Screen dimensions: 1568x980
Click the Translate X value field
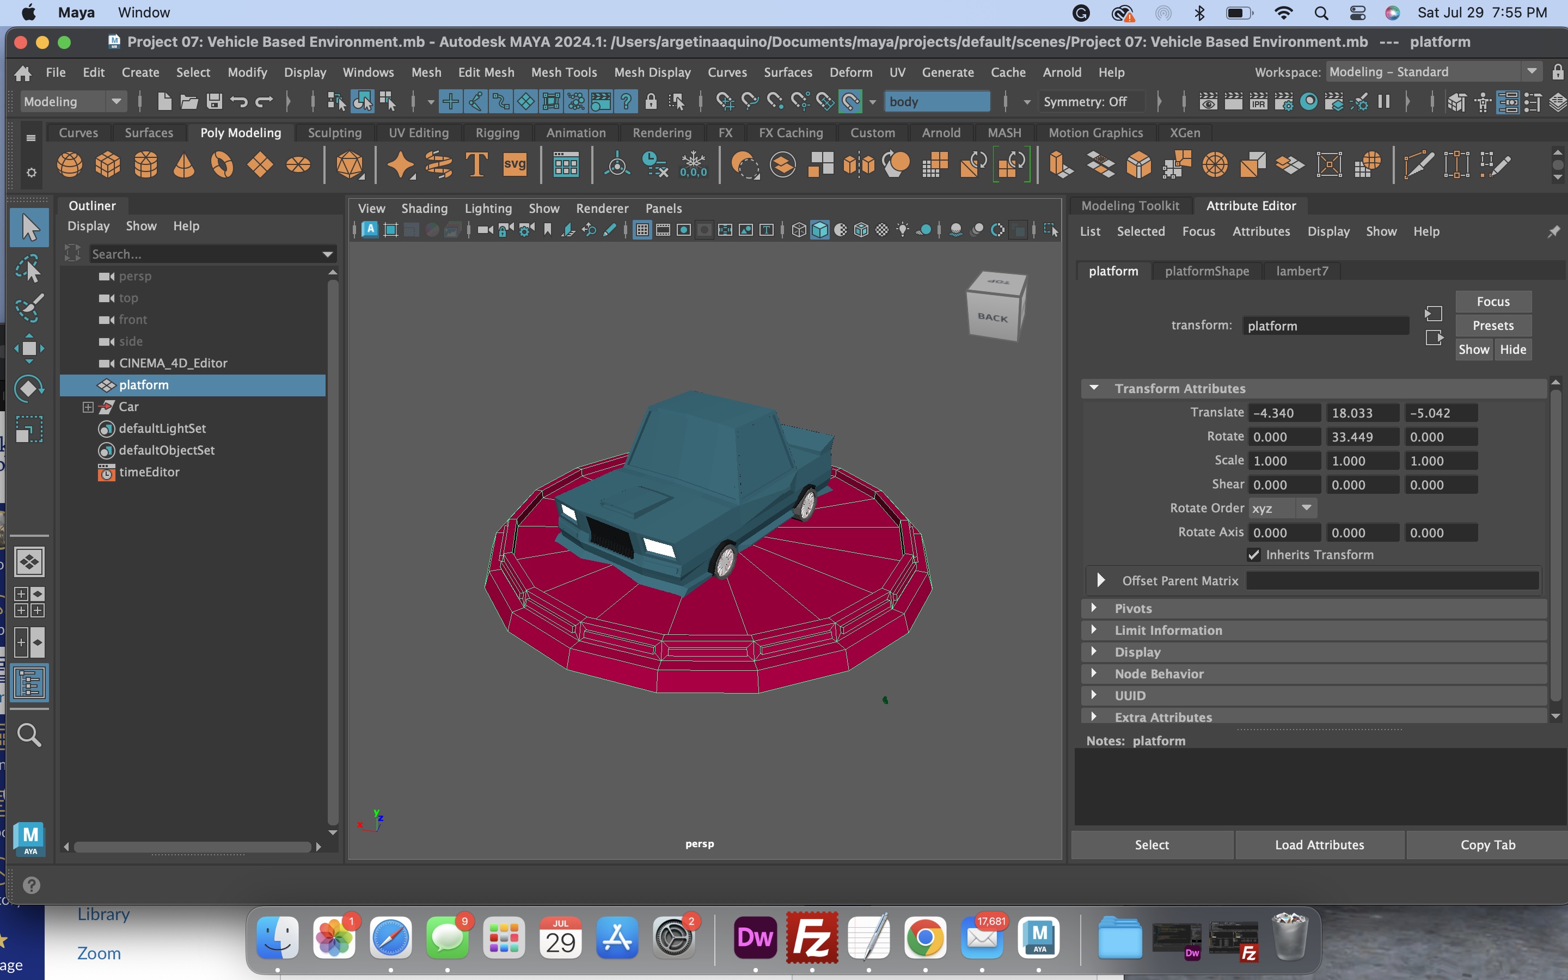click(1285, 413)
